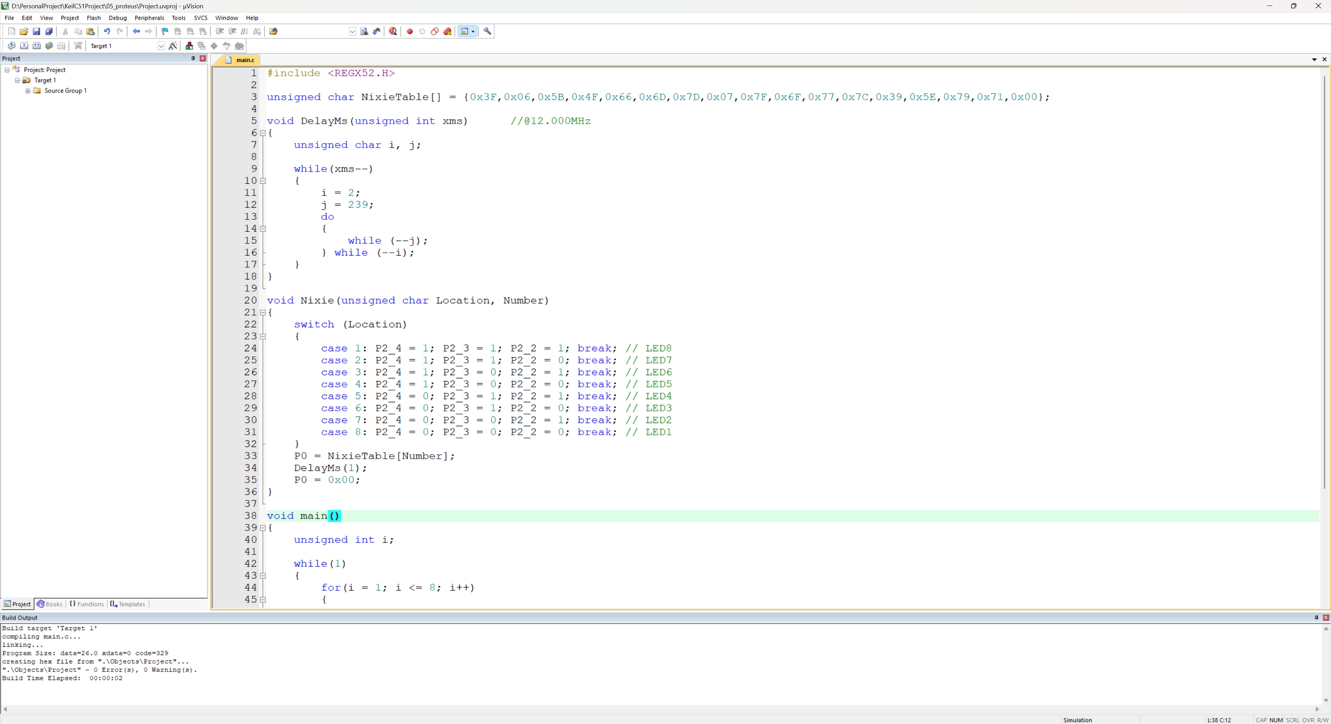Viewport: 1331px width, 724px height.
Task: Pin the Build Output panel
Action: coord(1316,618)
